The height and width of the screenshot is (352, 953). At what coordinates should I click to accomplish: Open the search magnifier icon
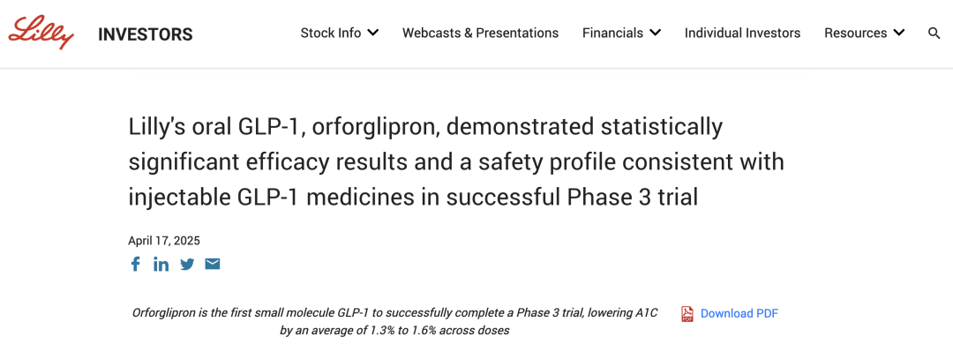coord(934,33)
